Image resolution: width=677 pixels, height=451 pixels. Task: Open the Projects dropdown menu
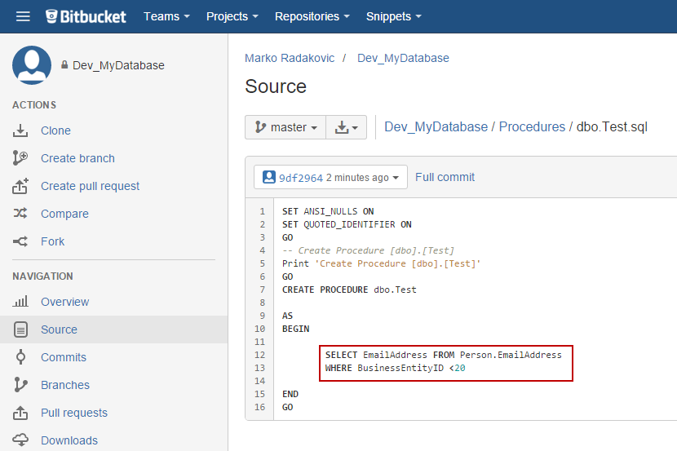coord(232,16)
